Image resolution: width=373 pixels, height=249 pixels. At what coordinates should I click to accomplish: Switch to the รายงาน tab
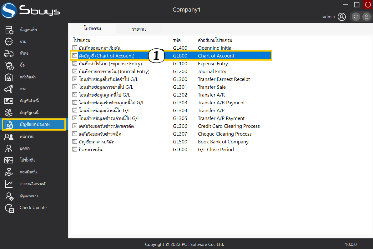(139, 29)
